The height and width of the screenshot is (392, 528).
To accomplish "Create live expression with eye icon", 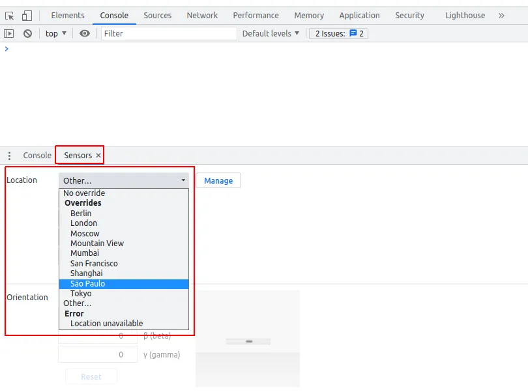I will click(x=85, y=34).
